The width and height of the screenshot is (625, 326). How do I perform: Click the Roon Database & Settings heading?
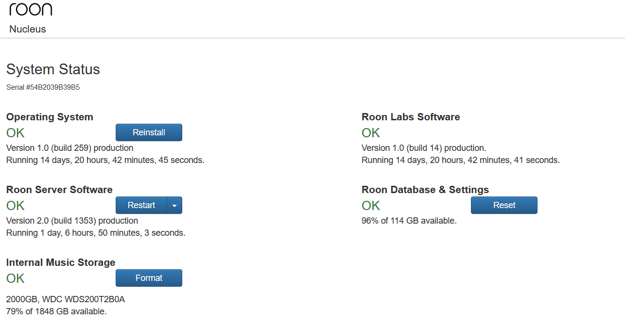click(425, 190)
